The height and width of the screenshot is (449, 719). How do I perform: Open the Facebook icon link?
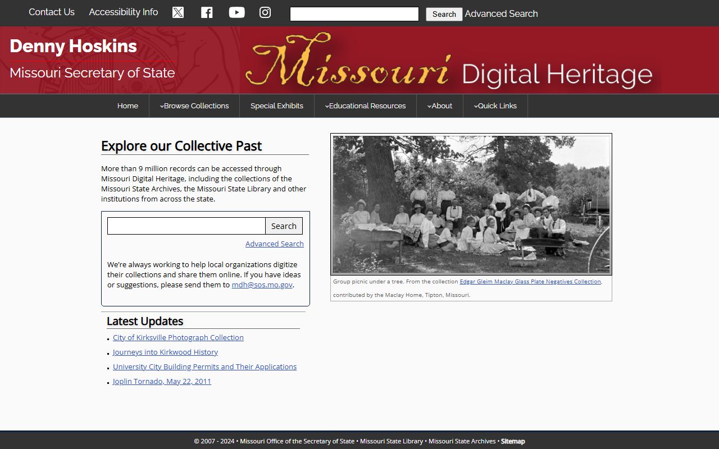point(207,12)
